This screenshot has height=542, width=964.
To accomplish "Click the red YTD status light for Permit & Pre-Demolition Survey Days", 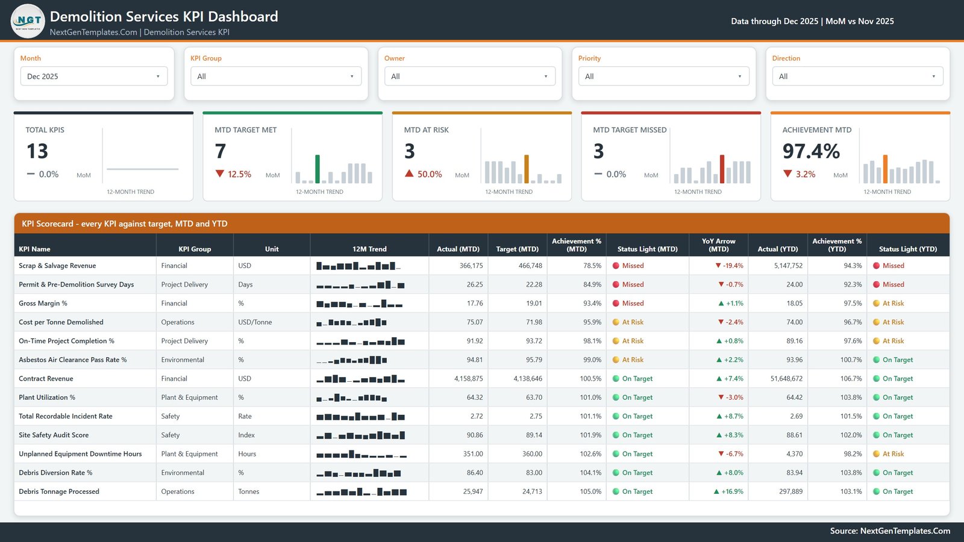I will [x=877, y=284].
